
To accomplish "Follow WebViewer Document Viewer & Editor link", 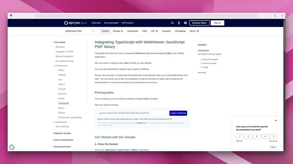I will pos(153,53).
